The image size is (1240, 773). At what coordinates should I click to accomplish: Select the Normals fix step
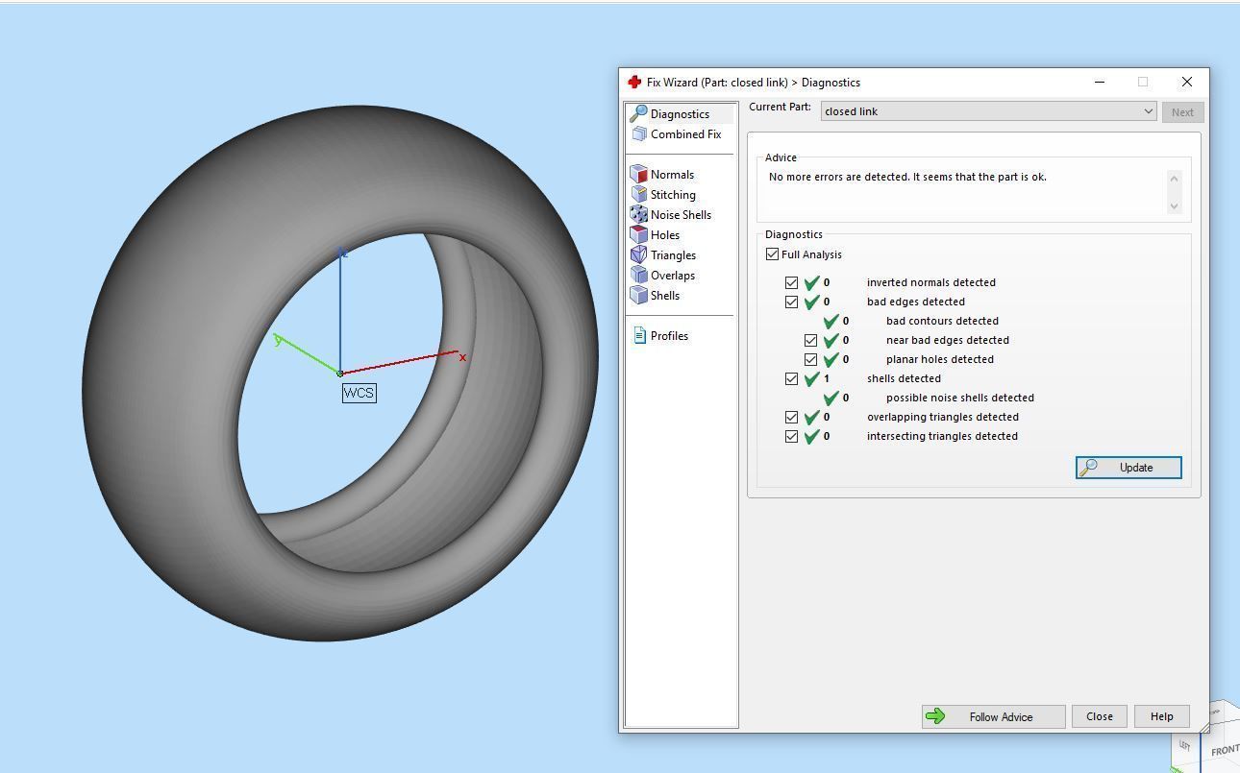(x=672, y=175)
